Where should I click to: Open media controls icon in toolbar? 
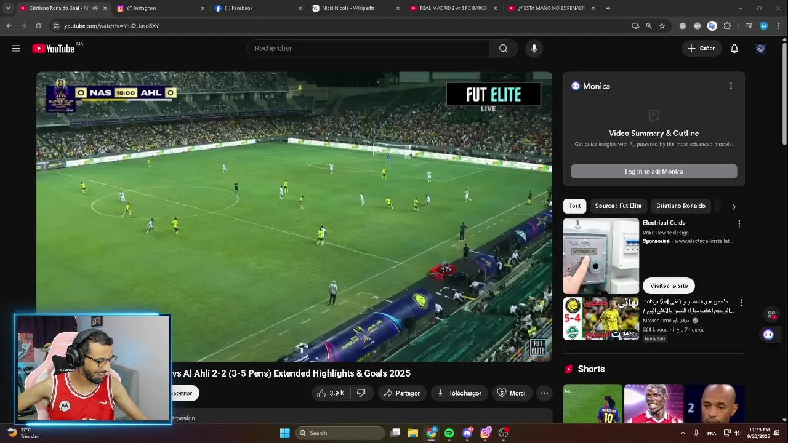749,26
